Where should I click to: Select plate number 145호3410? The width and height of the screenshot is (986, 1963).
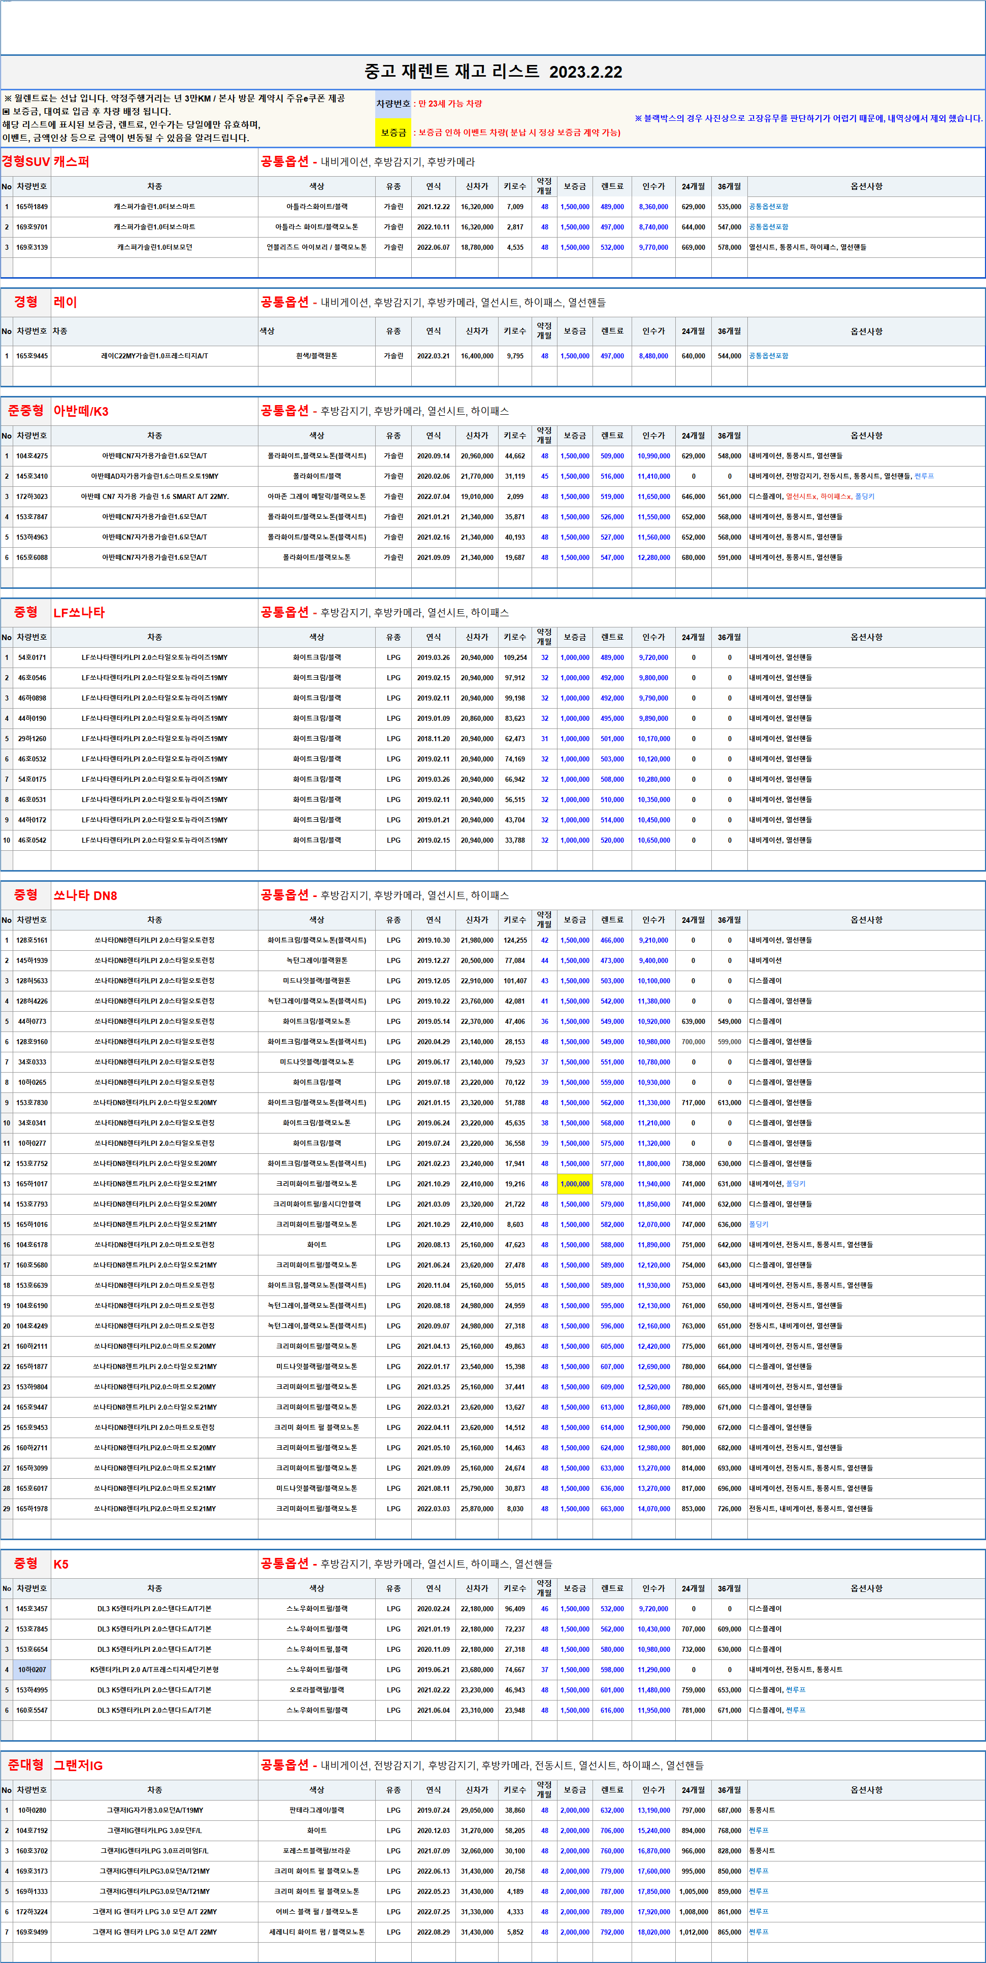(x=32, y=476)
